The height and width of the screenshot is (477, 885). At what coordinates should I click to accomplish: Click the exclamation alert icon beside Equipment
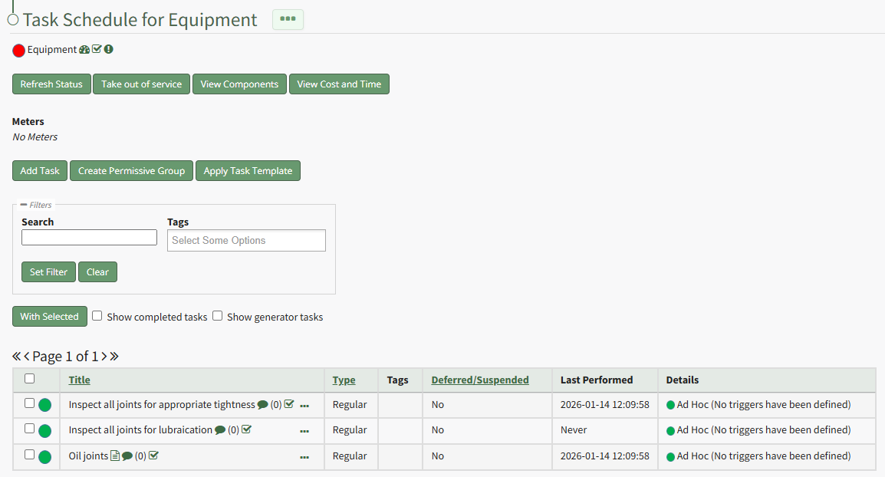coord(109,50)
